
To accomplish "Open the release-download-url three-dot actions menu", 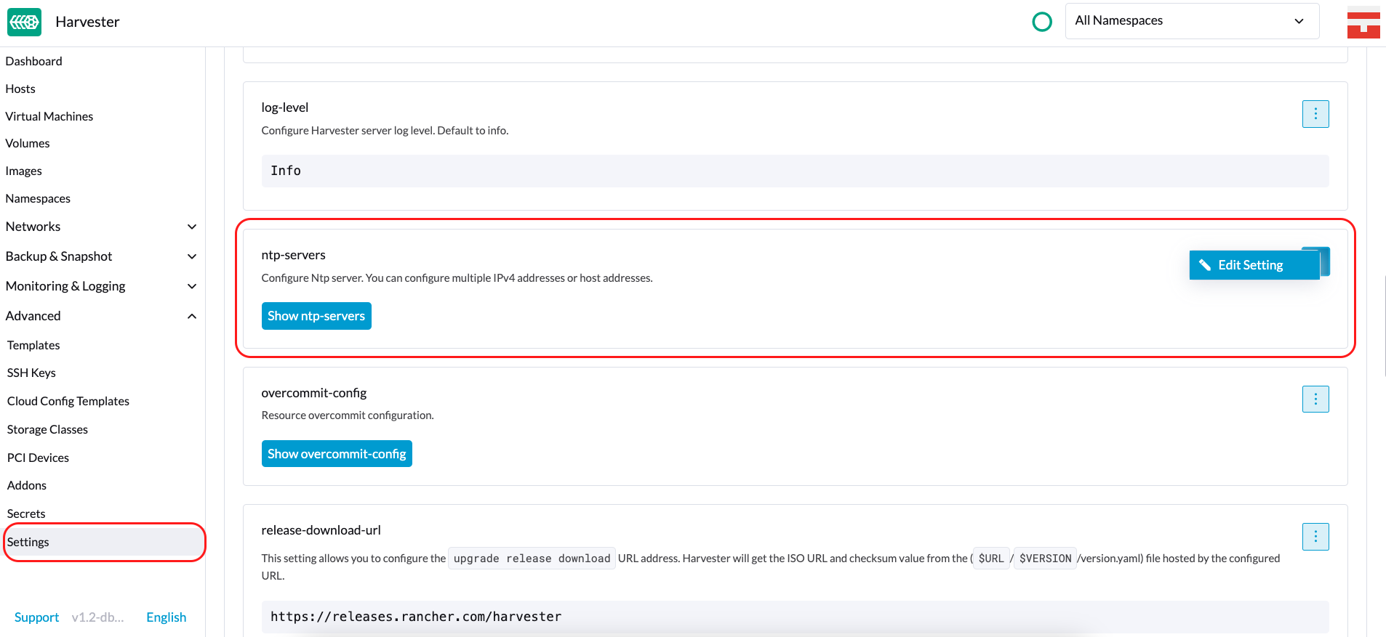I will coord(1315,537).
